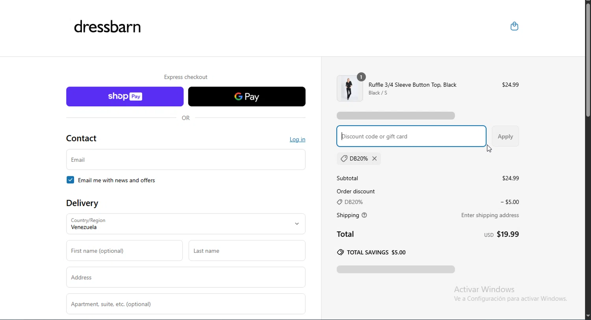The width and height of the screenshot is (591, 320).
Task: Click the Apply discount button
Action: point(506,137)
